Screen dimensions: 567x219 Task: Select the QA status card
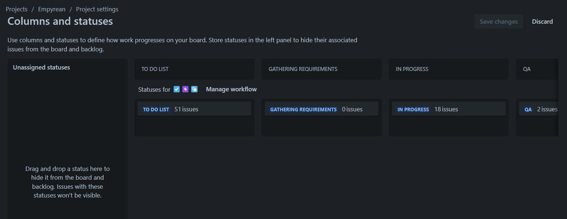(x=539, y=109)
